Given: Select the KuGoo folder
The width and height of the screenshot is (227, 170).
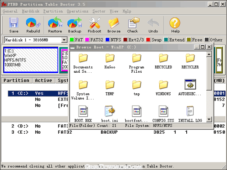Looking at the screenshot, I should 110,61.
